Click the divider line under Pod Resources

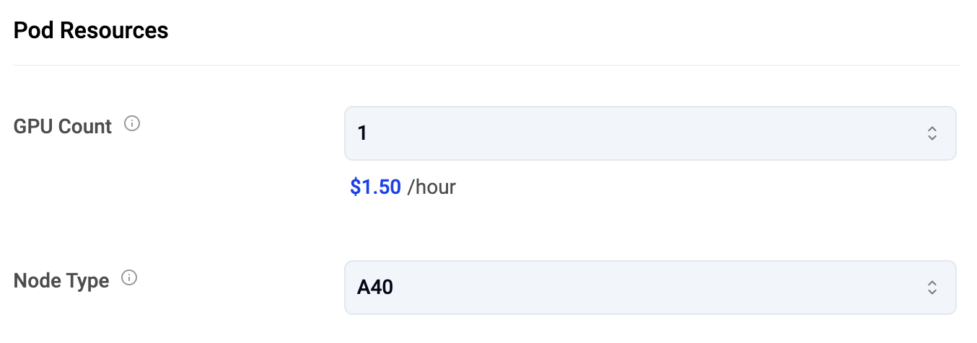[x=486, y=66]
